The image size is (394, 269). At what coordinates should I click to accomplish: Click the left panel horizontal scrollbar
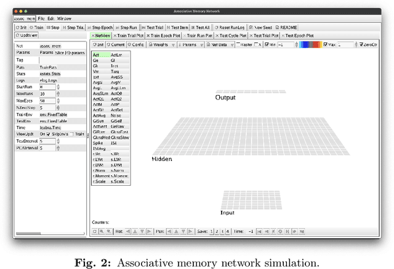click(28, 233)
